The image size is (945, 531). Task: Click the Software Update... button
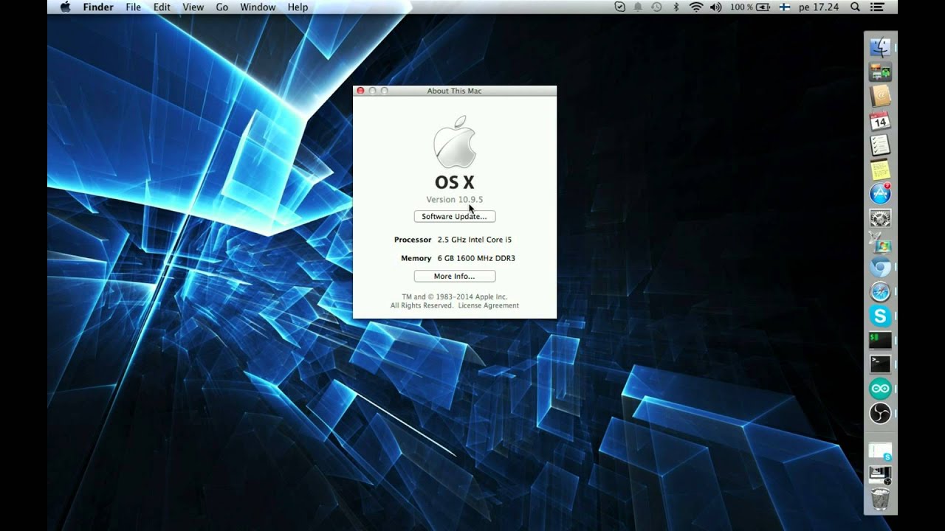[x=454, y=216]
